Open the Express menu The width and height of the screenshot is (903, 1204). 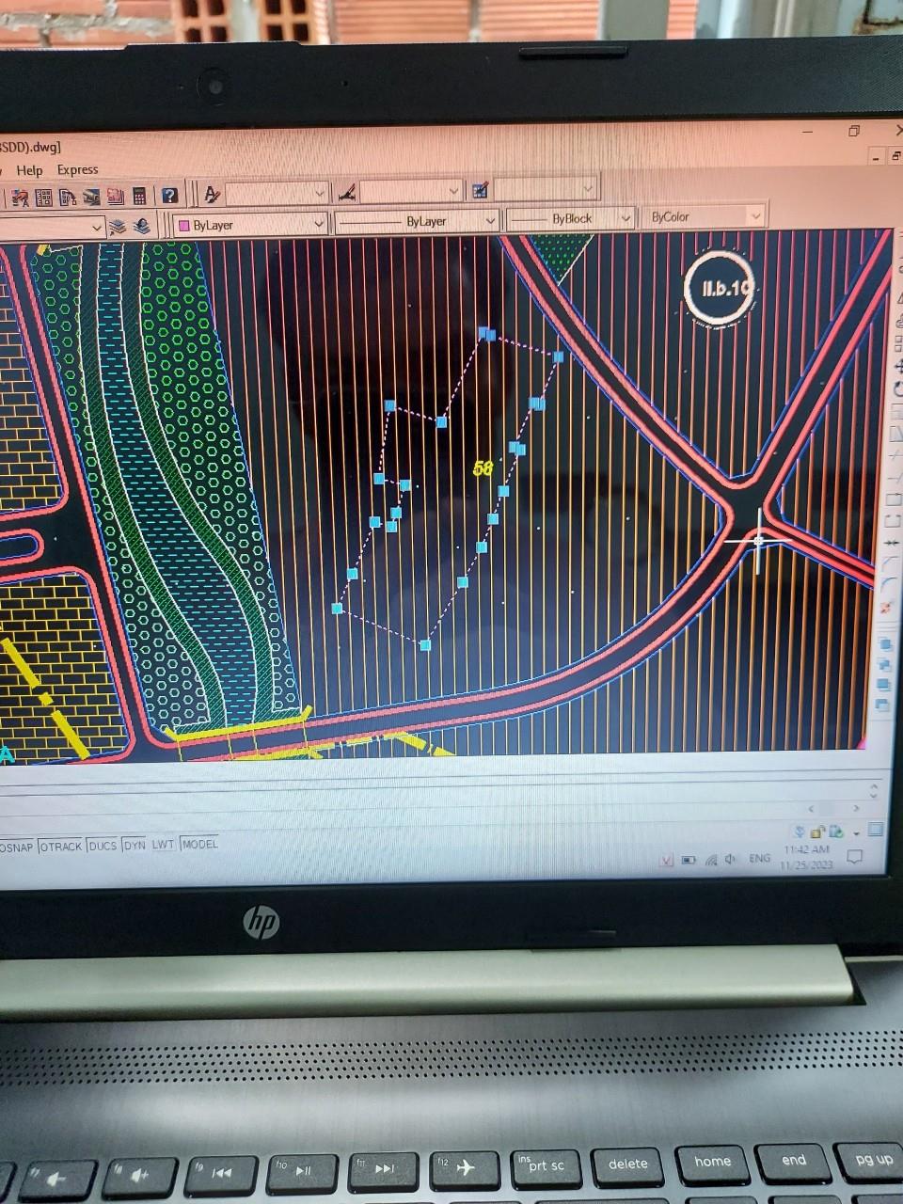(77, 169)
